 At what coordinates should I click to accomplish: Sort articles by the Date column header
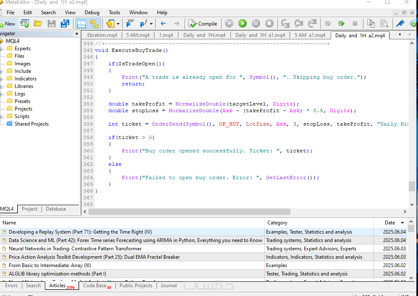390,223
